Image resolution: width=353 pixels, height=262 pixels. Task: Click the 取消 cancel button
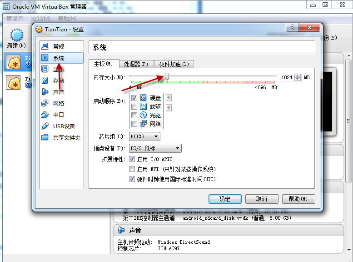[x=262, y=199]
